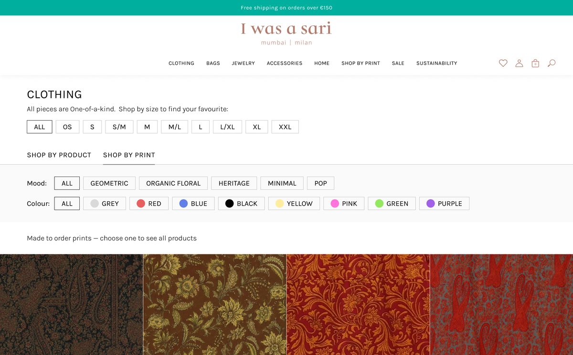Open the Home nav item

pos(322,63)
